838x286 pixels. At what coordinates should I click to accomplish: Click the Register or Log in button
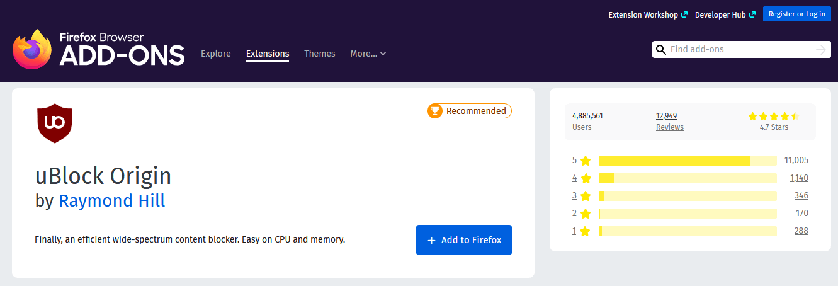point(797,14)
